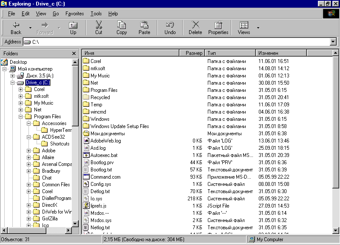Click the AdobeWeb.log file icon
This screenshot has height=245, width=340.
pyautogui.click(x=86, y=140)
